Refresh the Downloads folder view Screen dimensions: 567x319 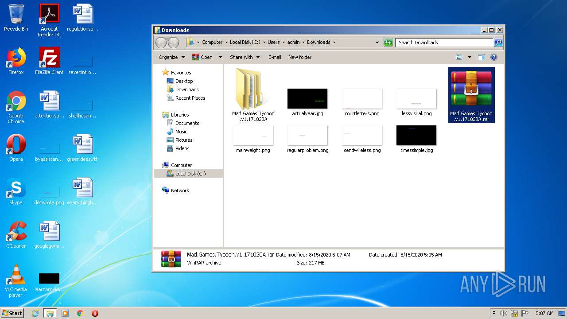(x=388, y=43)
